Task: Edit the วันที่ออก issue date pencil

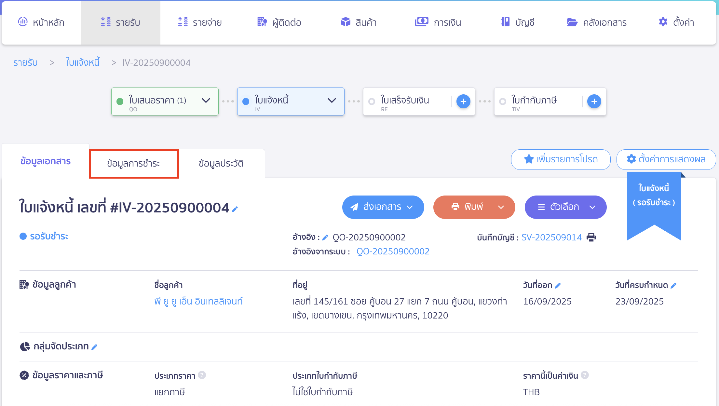Action: click(558, 286)
